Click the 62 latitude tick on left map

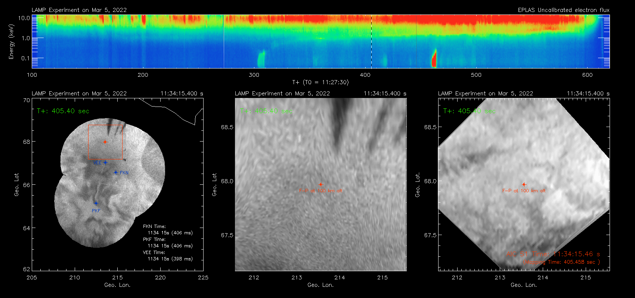pos(27,269)
